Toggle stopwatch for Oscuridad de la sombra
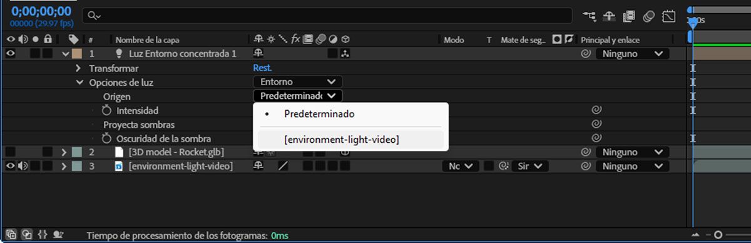The image size is (751, 243). 106,138
